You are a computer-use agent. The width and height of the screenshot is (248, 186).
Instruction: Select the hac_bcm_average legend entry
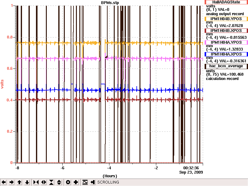tap(226, 66)
